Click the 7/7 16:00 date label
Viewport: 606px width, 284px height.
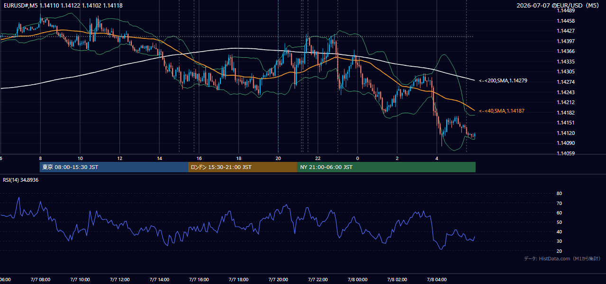(x=199, y=280)
